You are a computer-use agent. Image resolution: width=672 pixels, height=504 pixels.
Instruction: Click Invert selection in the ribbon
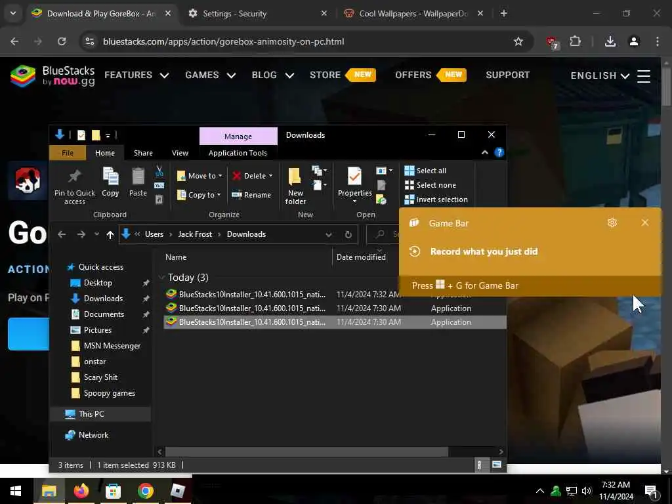tap(436, 199)
